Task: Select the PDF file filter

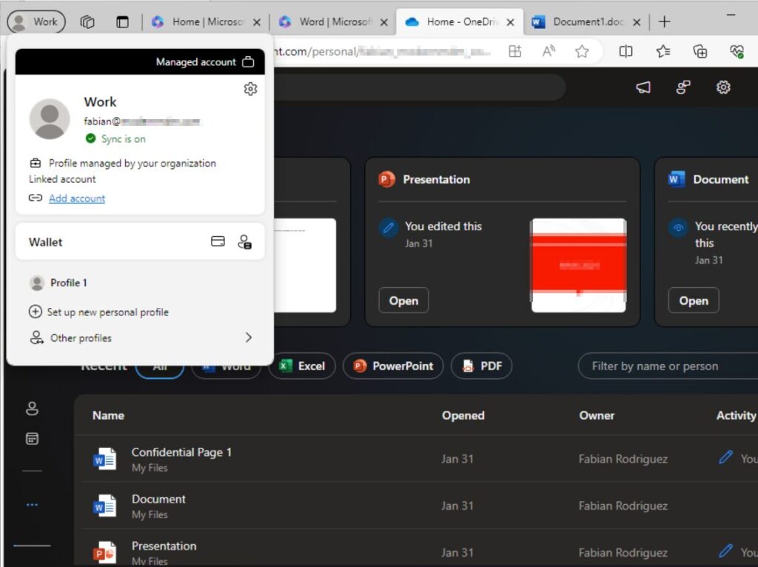Action: 481,366
